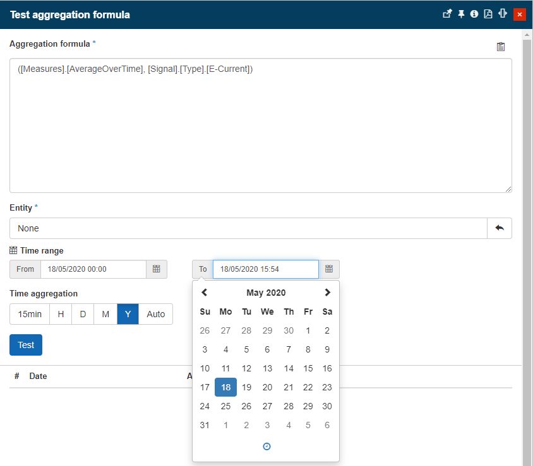Click the expand width icon in header
Screen dimensions: 533x466
click(503, 14)
